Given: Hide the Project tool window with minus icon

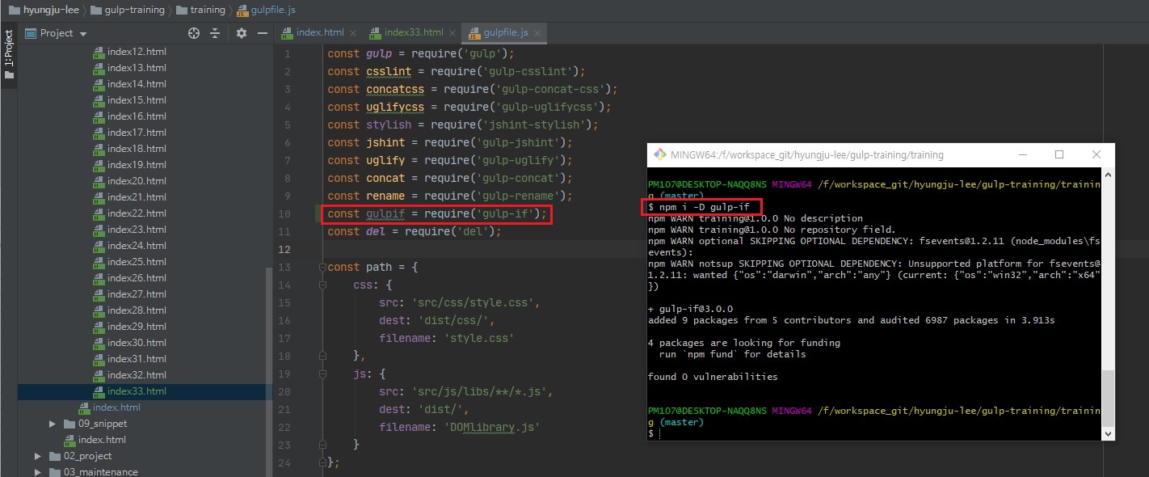Looking at the screenshot, I should coord(262,33).
